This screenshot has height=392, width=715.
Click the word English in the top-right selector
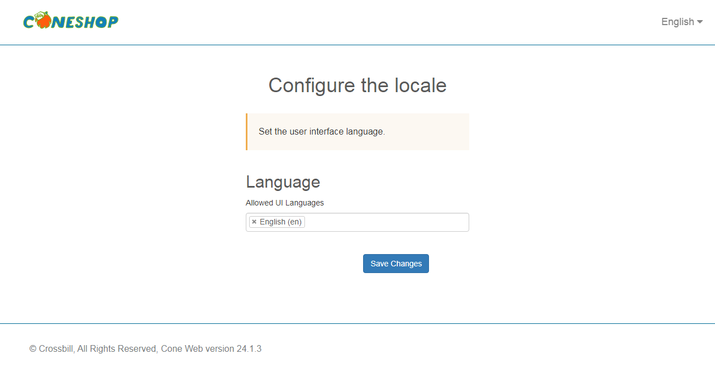[x=678, y=22]
